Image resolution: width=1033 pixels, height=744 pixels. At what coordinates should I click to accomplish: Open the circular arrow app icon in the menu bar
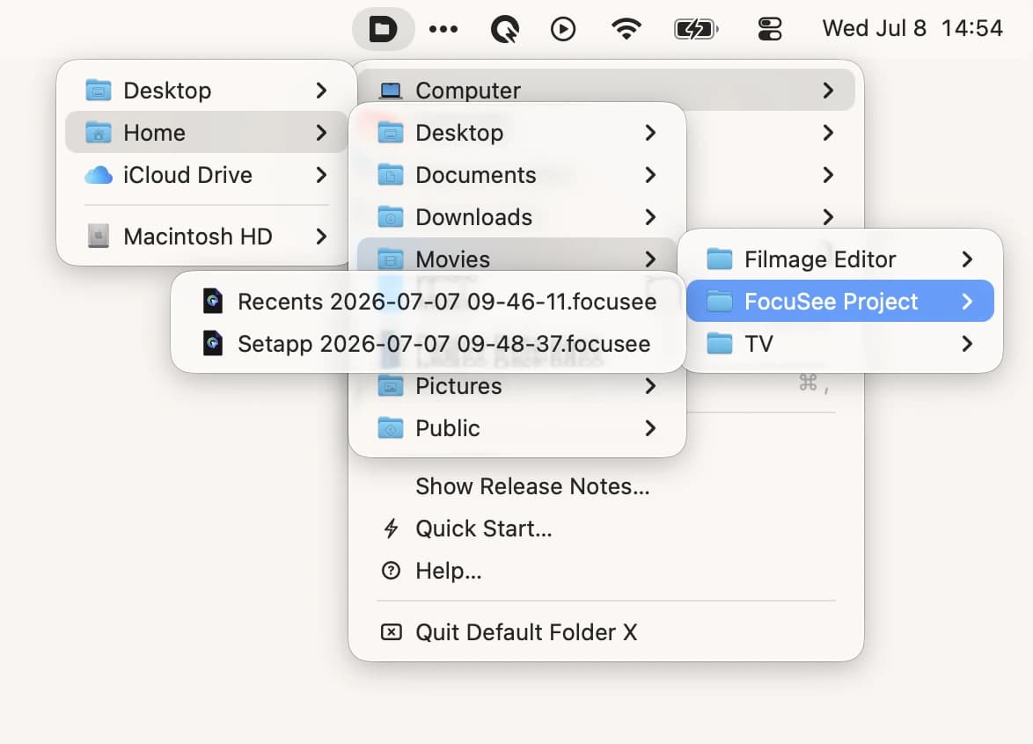(x=505, y=29)
